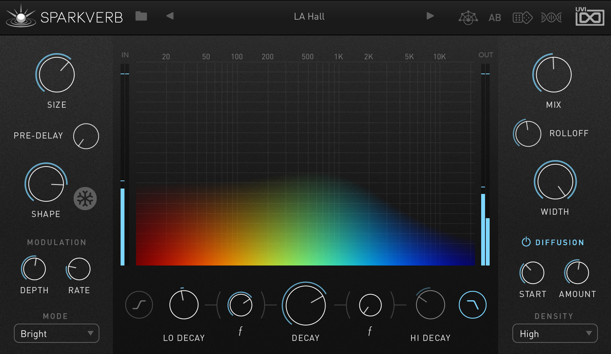Click the central Decay knob

pyautogui.click(x=305, y=306)
